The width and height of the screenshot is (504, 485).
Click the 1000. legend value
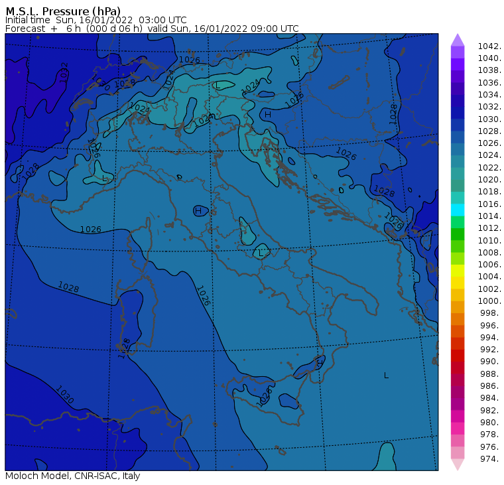[x=489, y=301]
